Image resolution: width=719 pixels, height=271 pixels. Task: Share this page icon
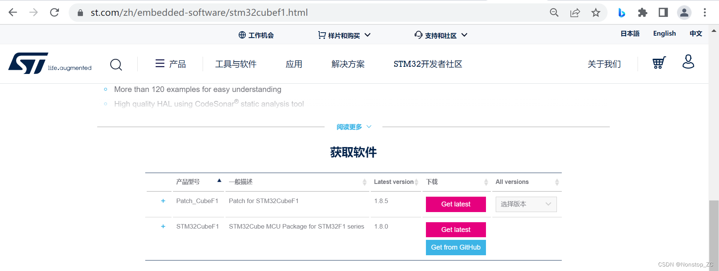tap(575, 13)
